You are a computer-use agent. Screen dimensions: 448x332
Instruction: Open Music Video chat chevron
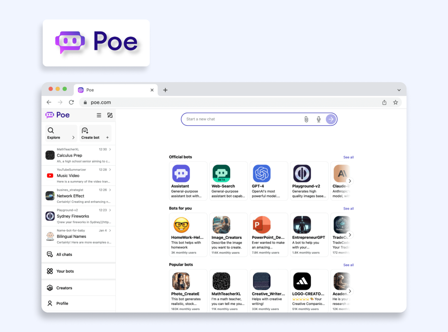click(x=110, y=170)
